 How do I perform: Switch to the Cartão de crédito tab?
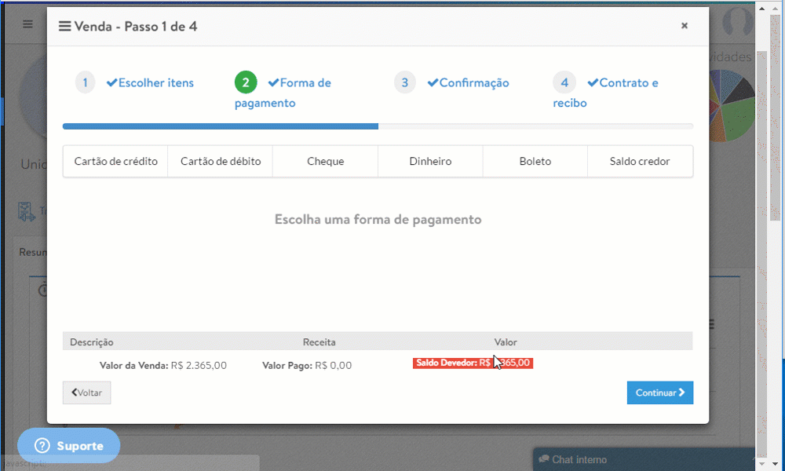coord(115,160)
